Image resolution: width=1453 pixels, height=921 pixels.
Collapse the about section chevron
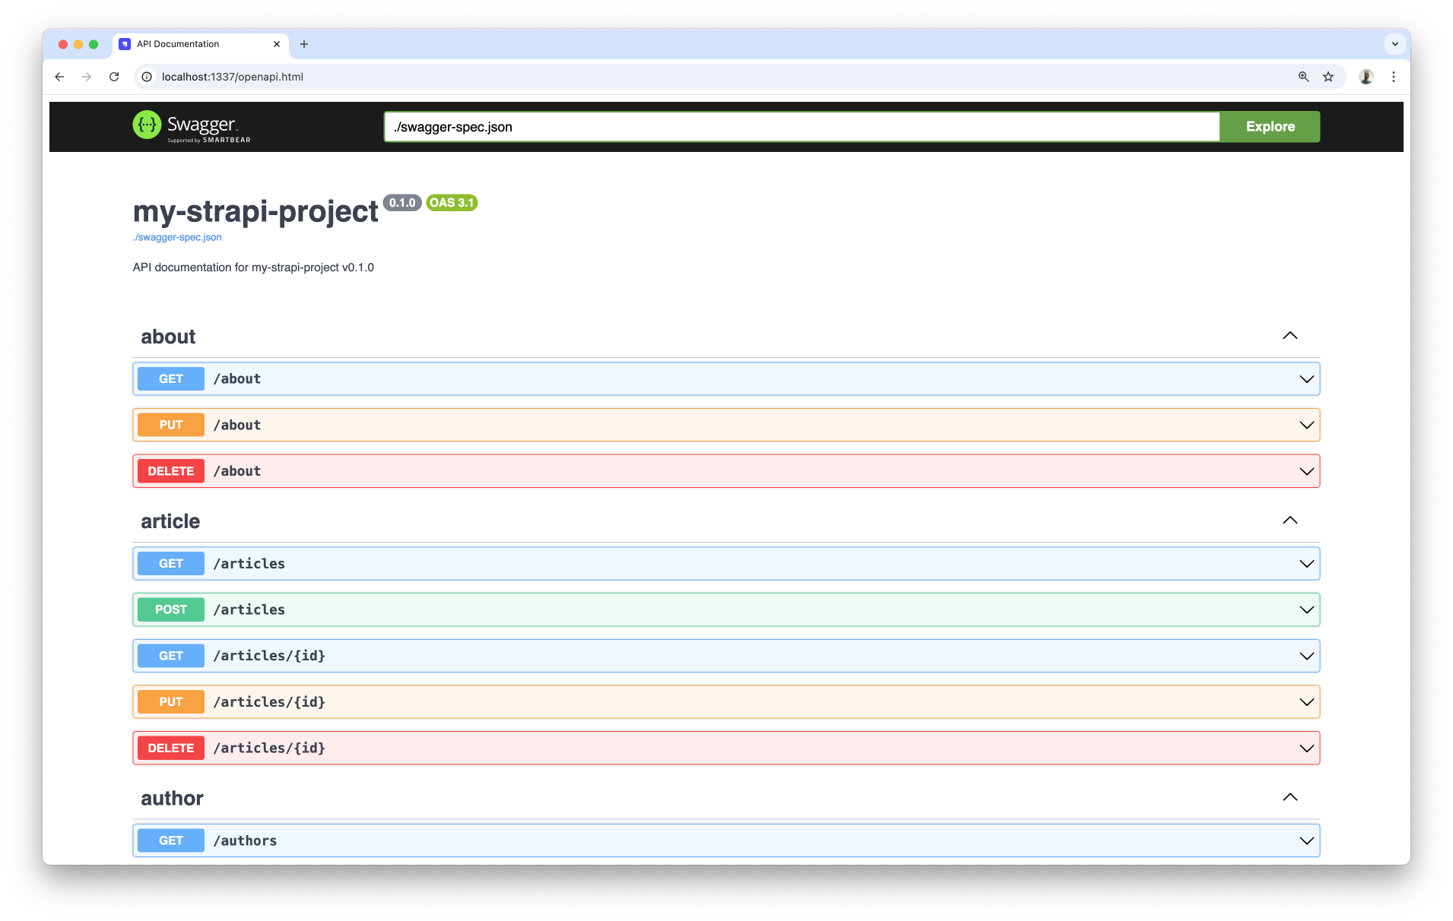click(1290, 335)
